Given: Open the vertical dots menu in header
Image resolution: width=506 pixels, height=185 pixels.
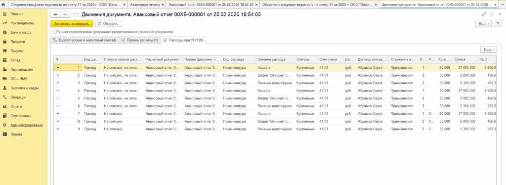Looking at the screenshot, I should coord(492,14).
